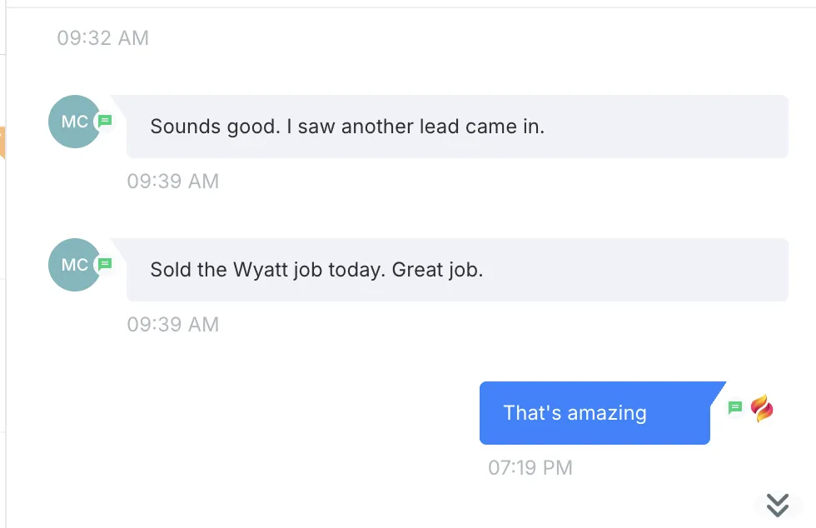816x528 pixels.
Task: Click the orange marker on the left edge
Action: (x=2, y=142)
